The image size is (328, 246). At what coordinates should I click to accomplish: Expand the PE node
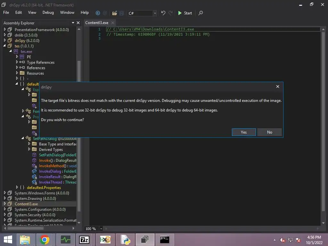(x=17, y=57)
